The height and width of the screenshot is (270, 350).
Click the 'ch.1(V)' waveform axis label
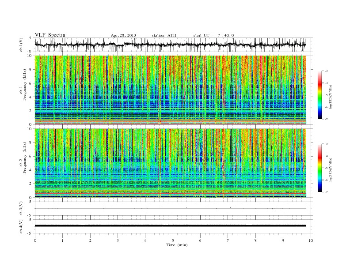(21, 45)
